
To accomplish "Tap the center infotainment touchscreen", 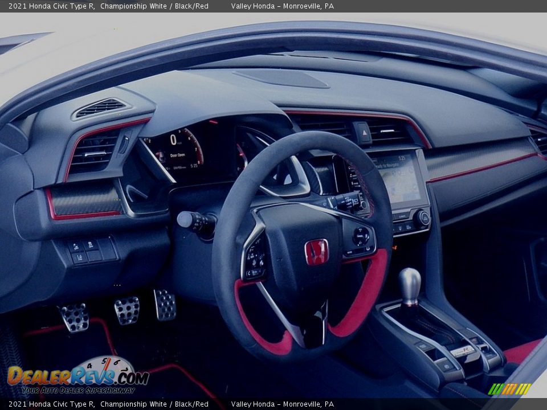I will pyautogui.click(x=399, y=178).
